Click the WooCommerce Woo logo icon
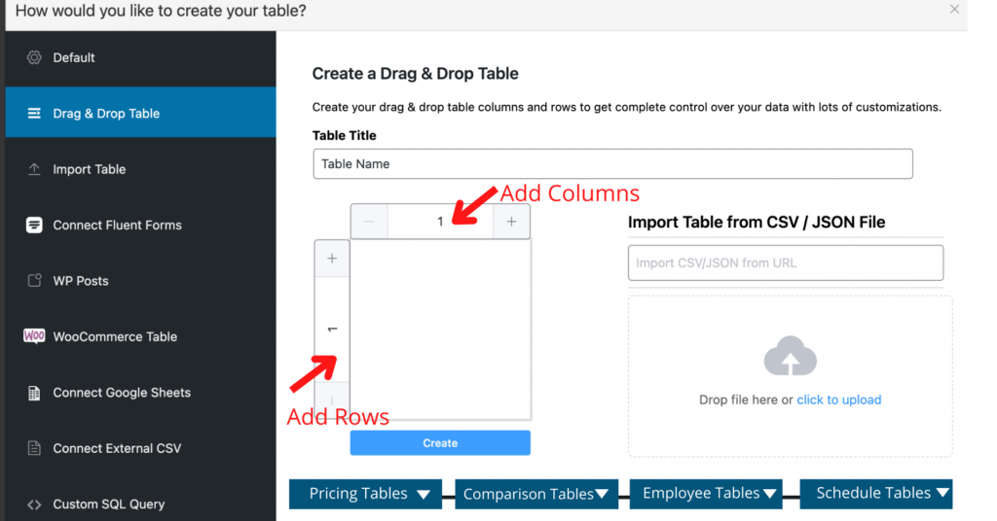The height and width of the screenshot is (521, 997). pos(34,335)
